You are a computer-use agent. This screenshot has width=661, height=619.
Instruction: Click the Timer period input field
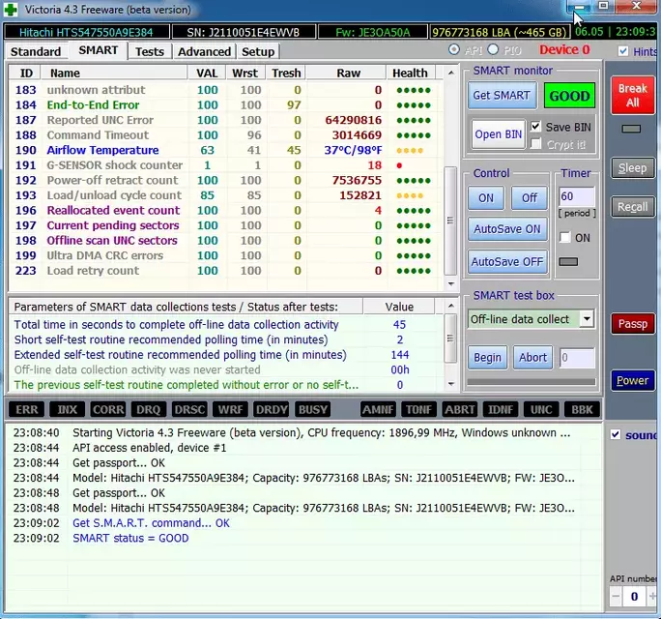[577, 196]
